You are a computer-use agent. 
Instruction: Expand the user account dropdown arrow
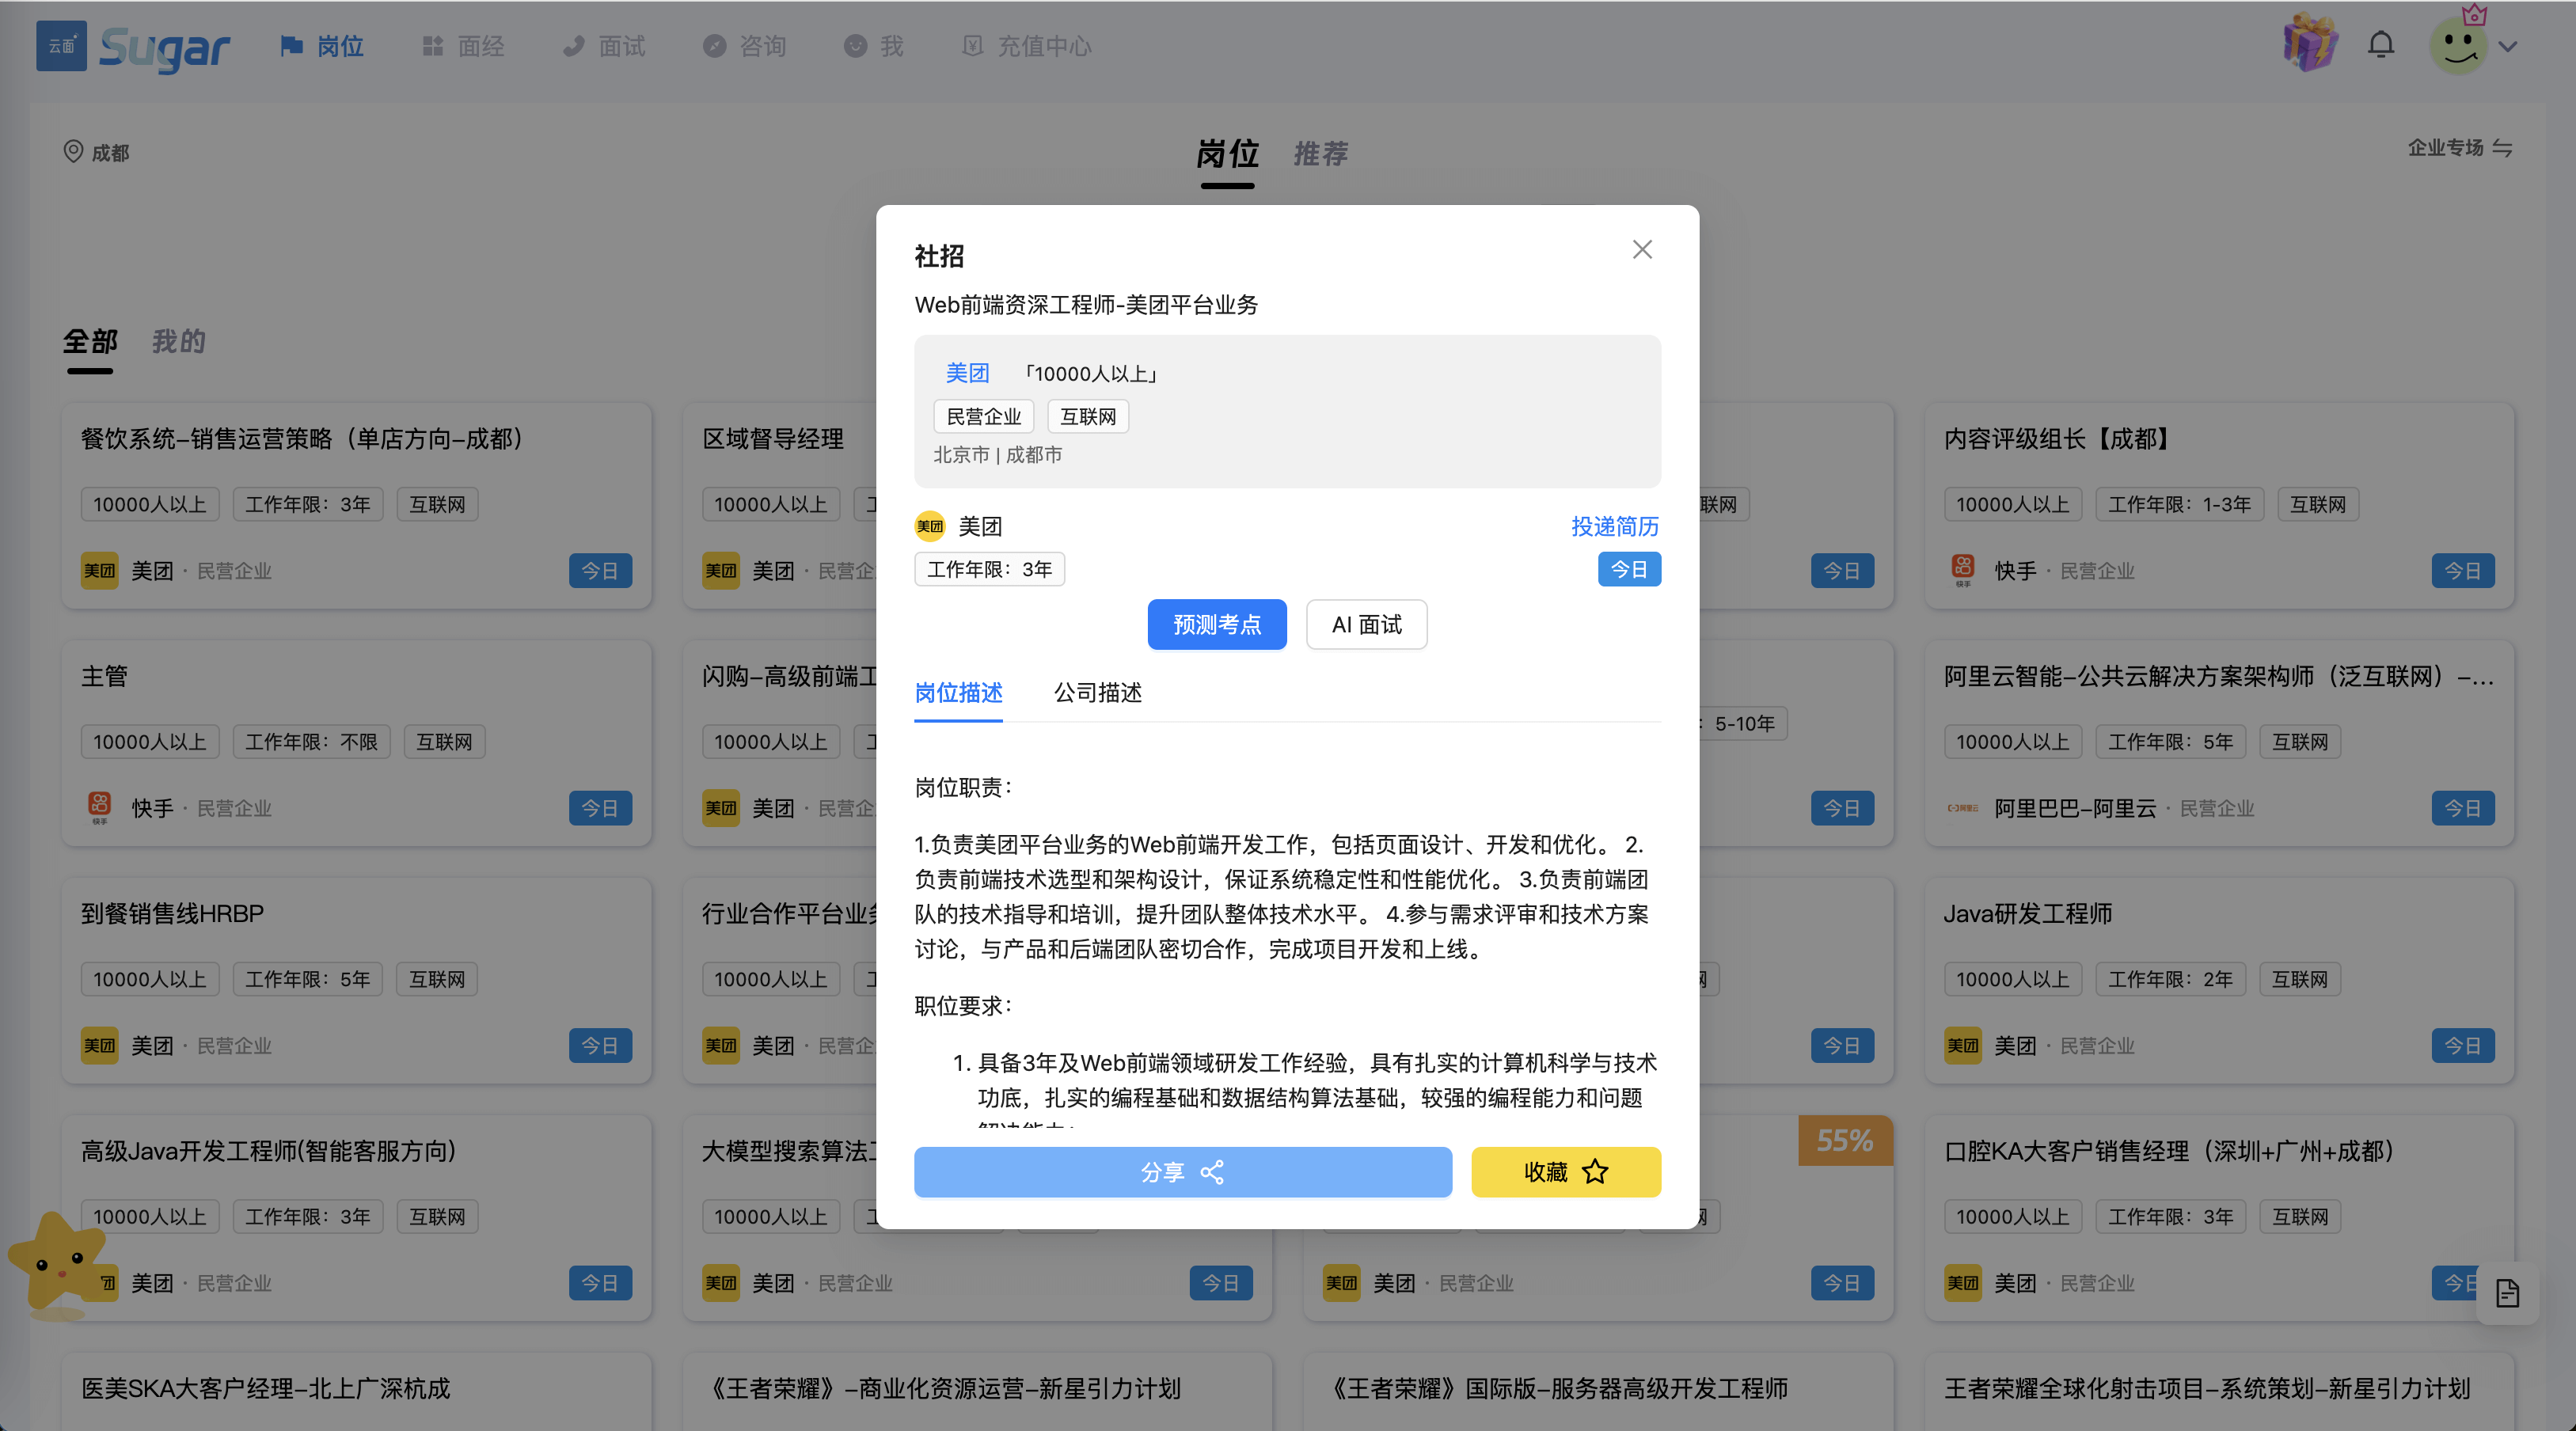[x=2508, y=46]
